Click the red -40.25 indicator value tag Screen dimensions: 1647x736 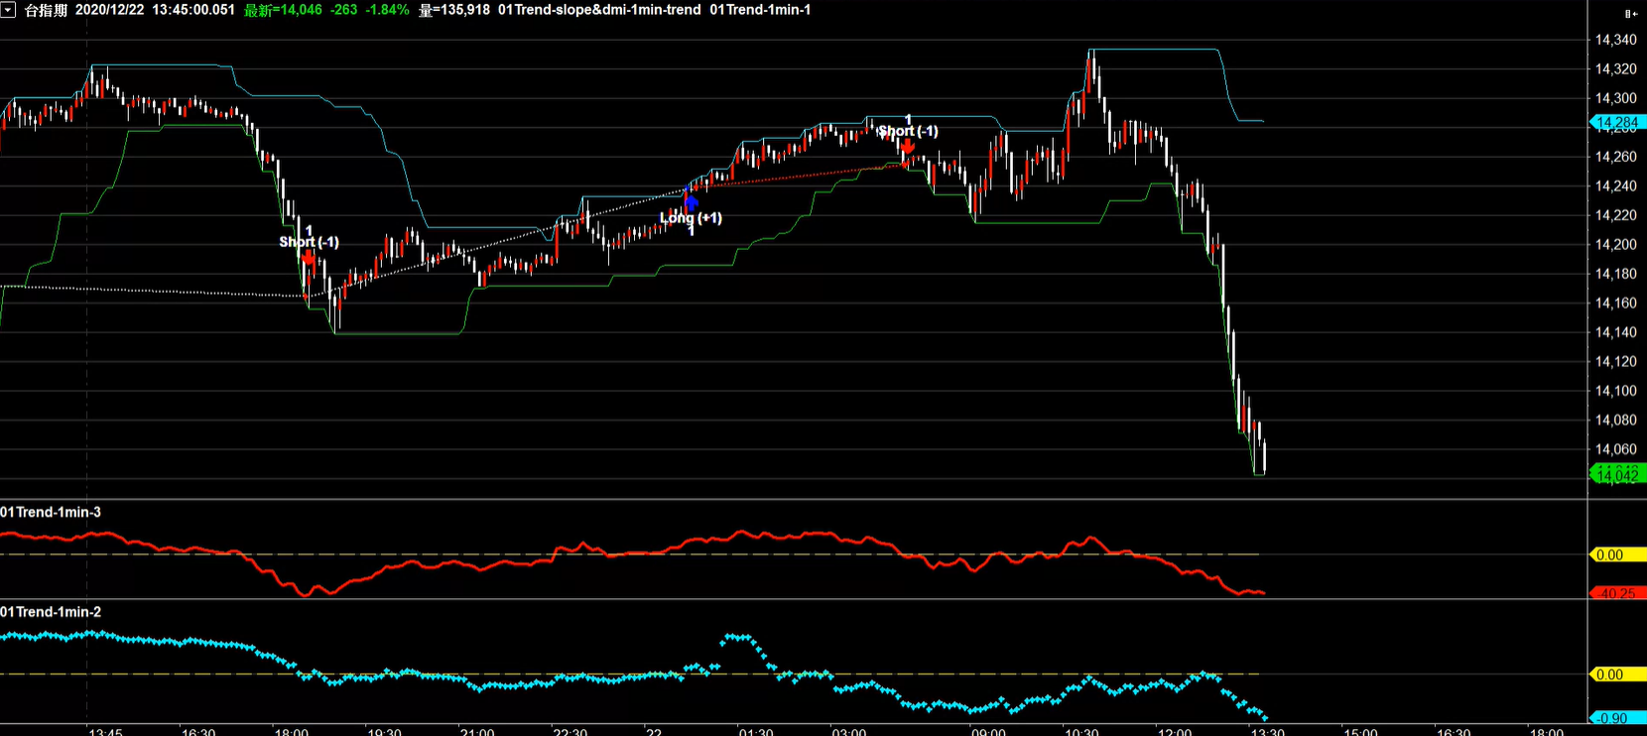[1617, 593]
